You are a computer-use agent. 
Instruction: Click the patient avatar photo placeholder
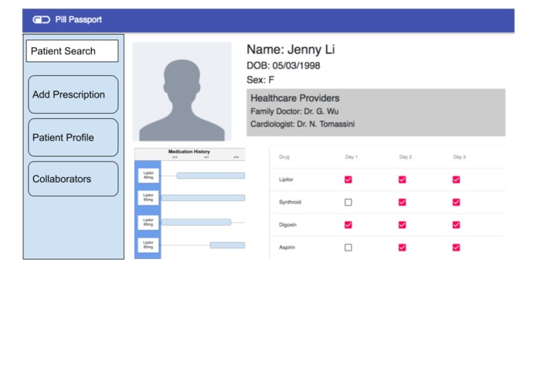[182, 91]
